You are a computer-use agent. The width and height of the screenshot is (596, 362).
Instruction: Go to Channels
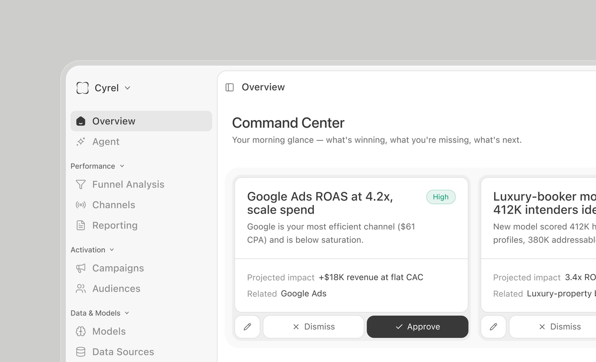141,205
